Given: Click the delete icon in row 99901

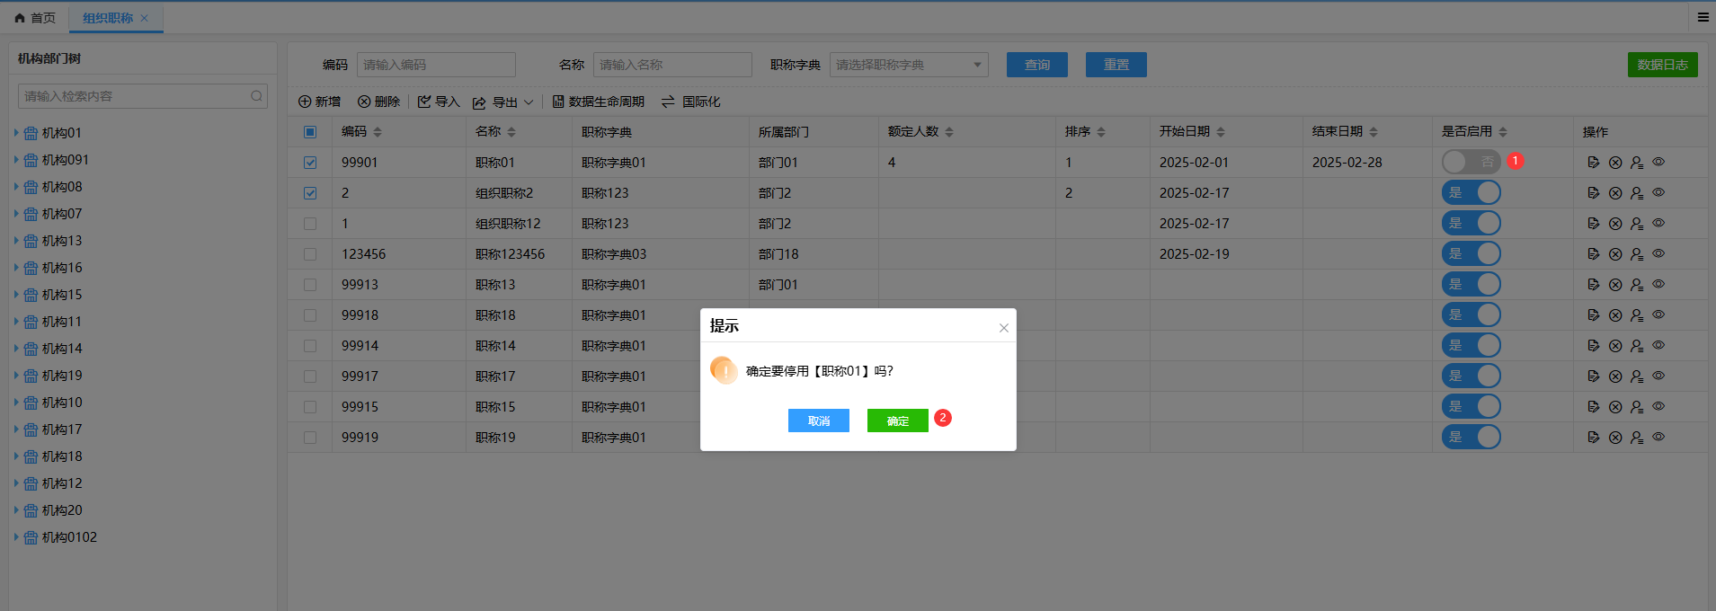Looking at the screenshot, I should point(1615,163).
